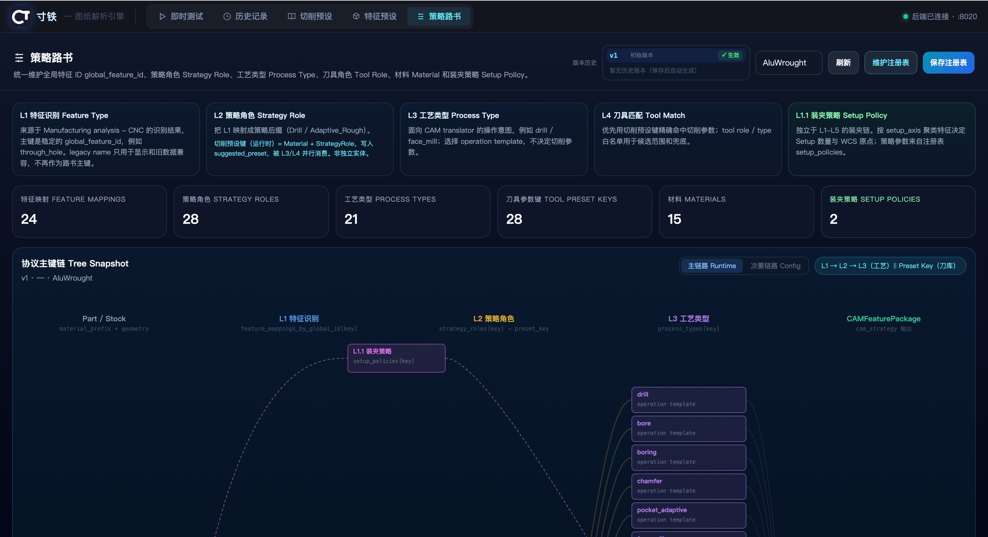The image size is (988, 537).
Task: Open the 即时测试 tab
Action: coord(181,16)
